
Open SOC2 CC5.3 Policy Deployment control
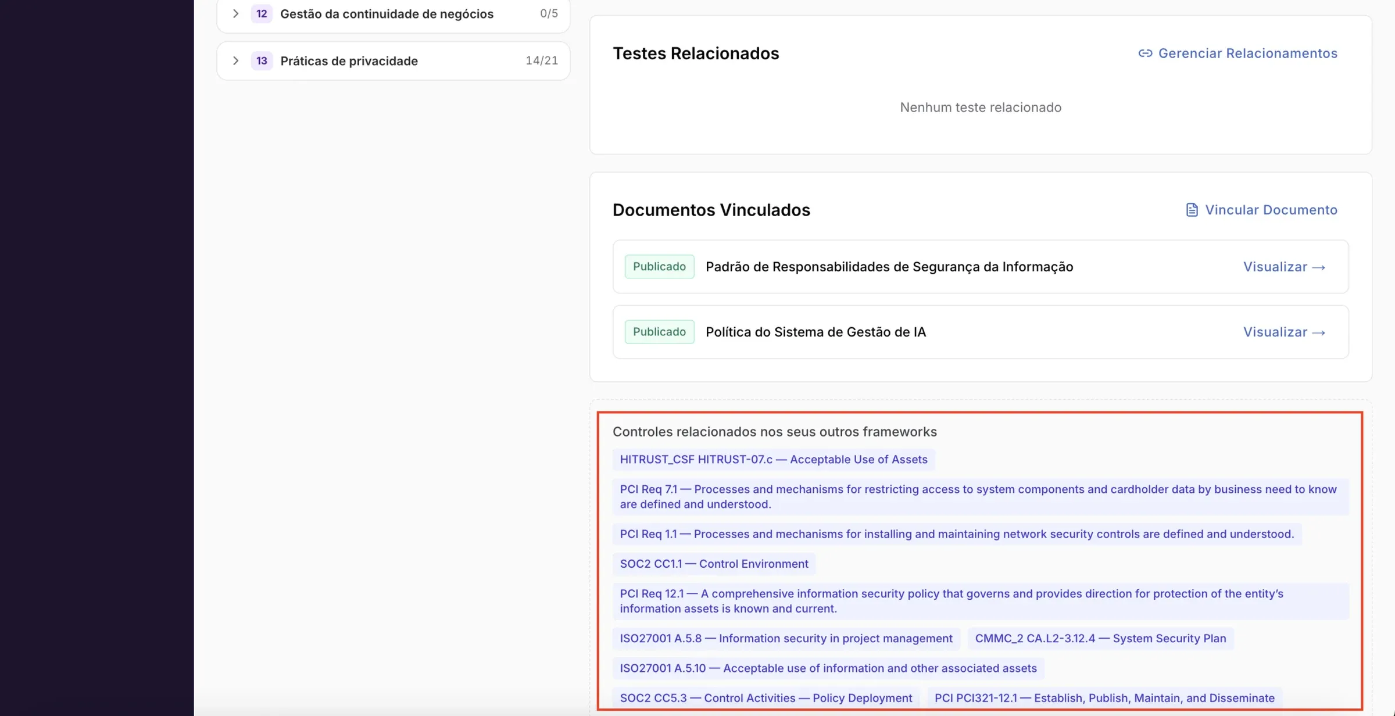pos(766,698)
